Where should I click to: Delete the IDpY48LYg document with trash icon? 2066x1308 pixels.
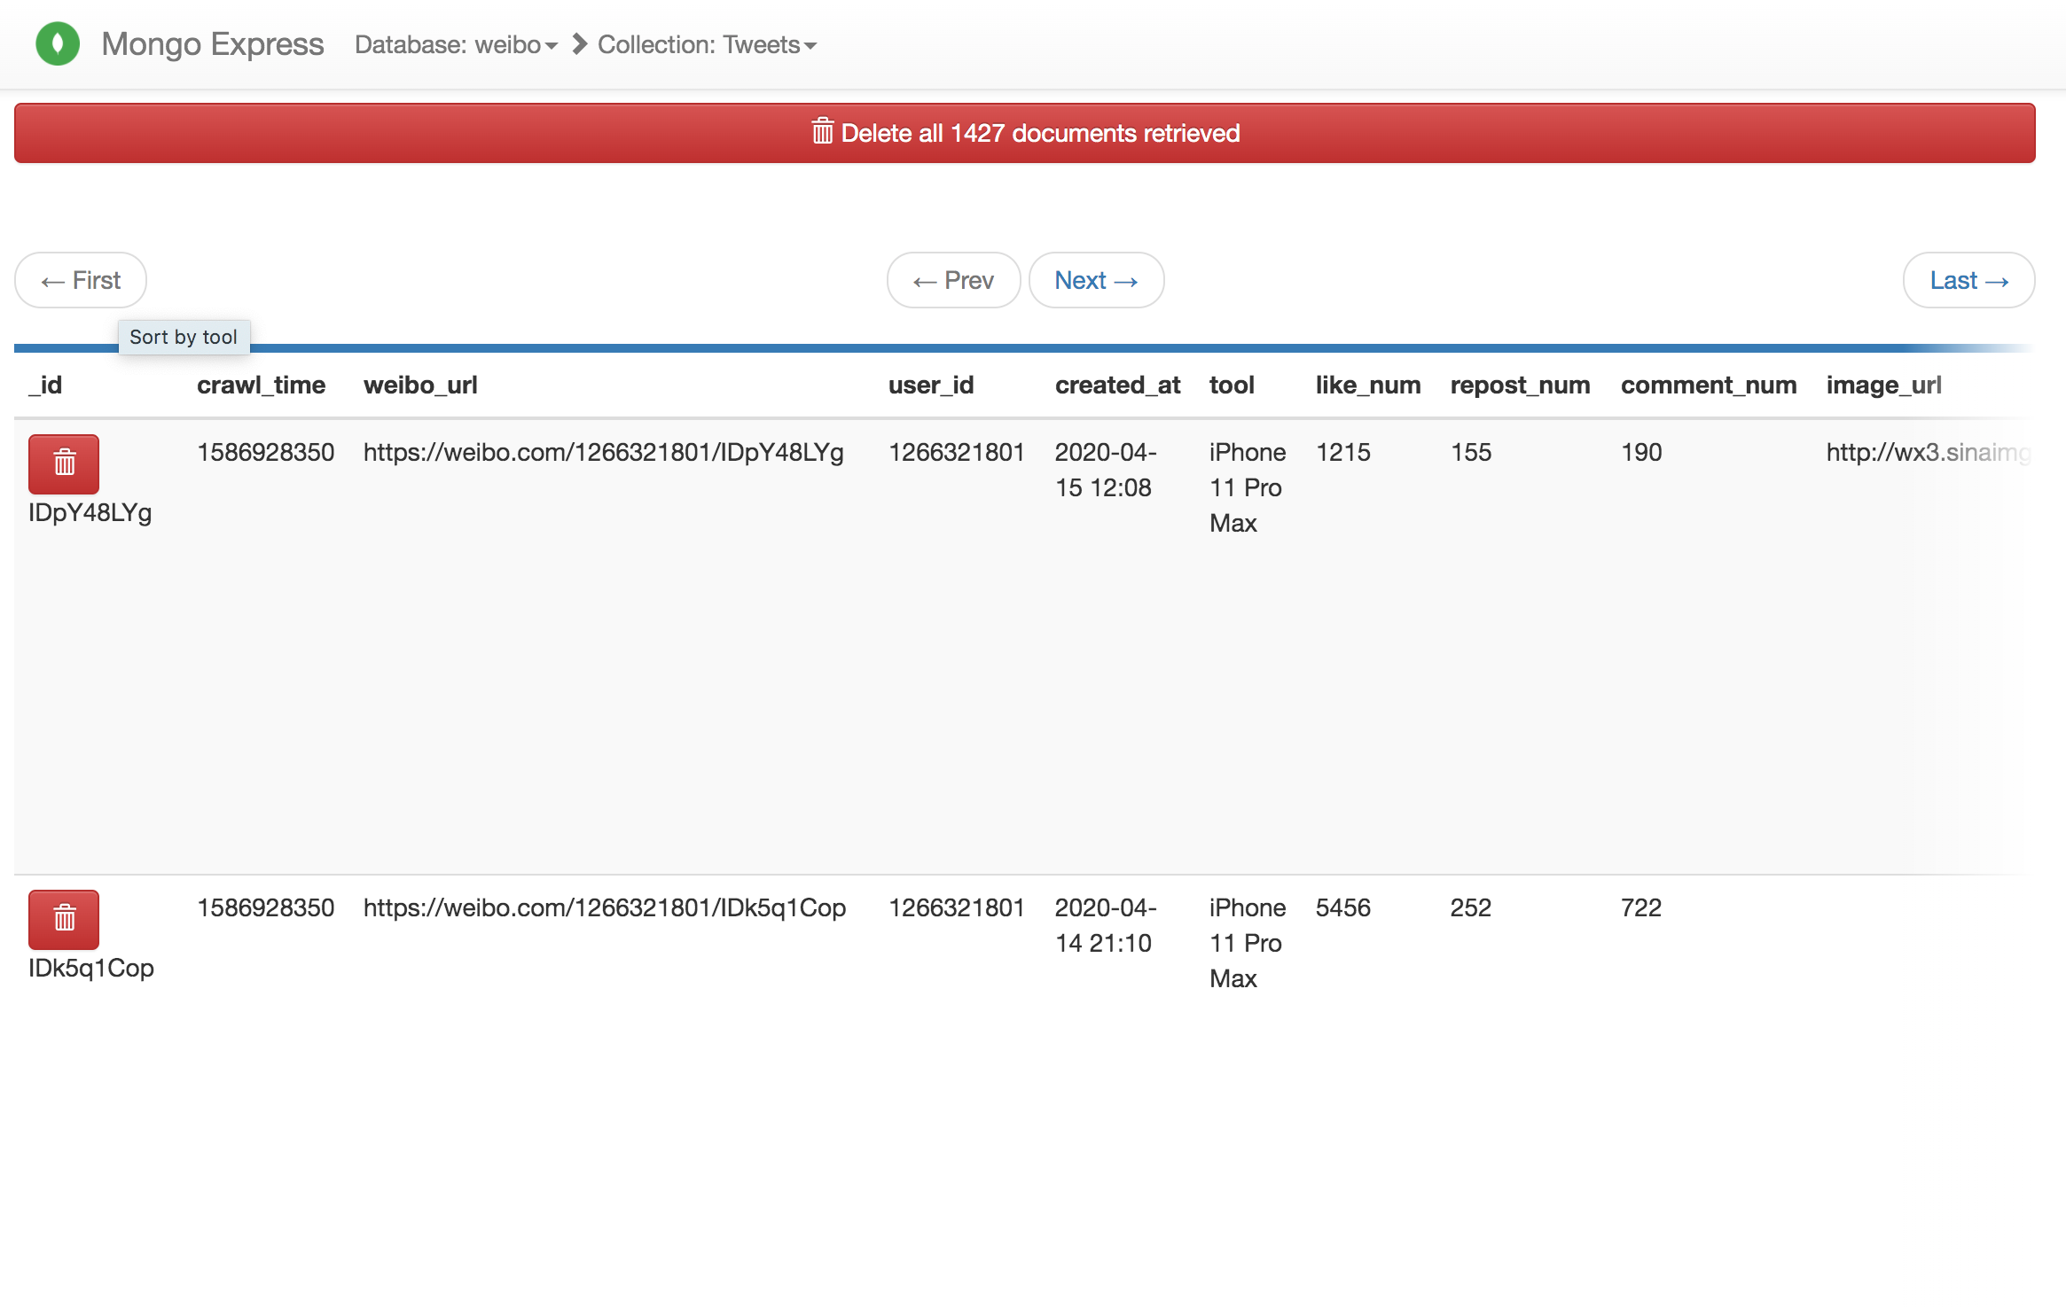[x=64, y=463]
